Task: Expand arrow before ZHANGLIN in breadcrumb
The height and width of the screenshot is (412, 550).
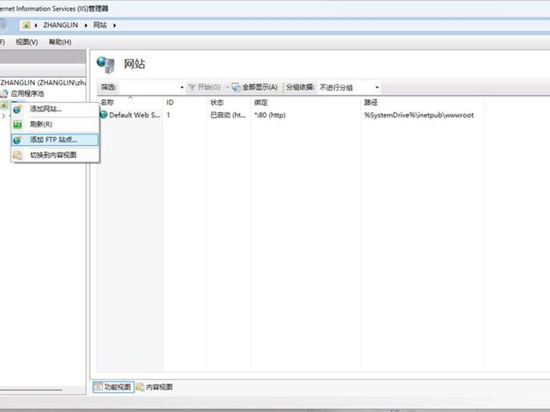Action: click(36, 25)
